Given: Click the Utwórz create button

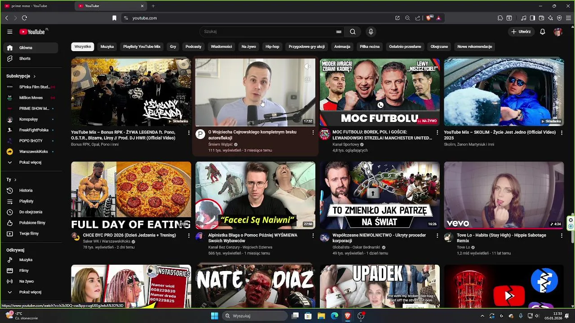Looking at the screenshot, I should pos(521,32).
